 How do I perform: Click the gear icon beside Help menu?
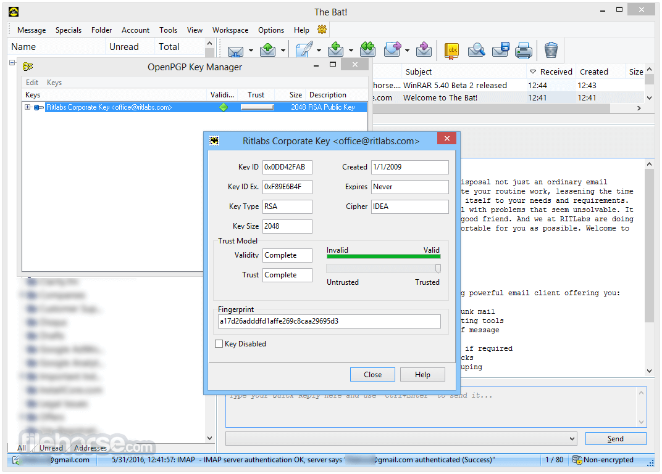(322, 30)
